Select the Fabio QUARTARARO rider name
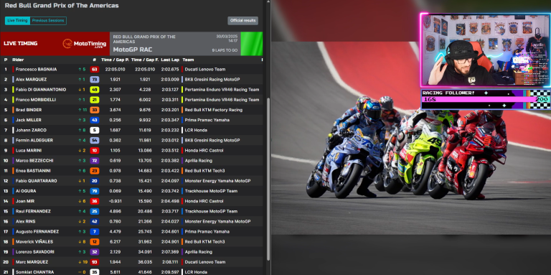 (x=36, y=181)
